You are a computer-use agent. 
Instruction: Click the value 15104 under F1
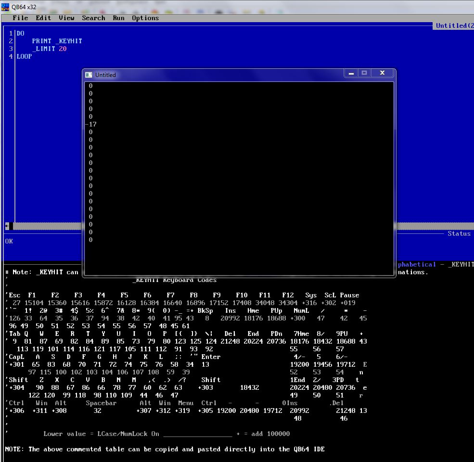pos(34,303)
